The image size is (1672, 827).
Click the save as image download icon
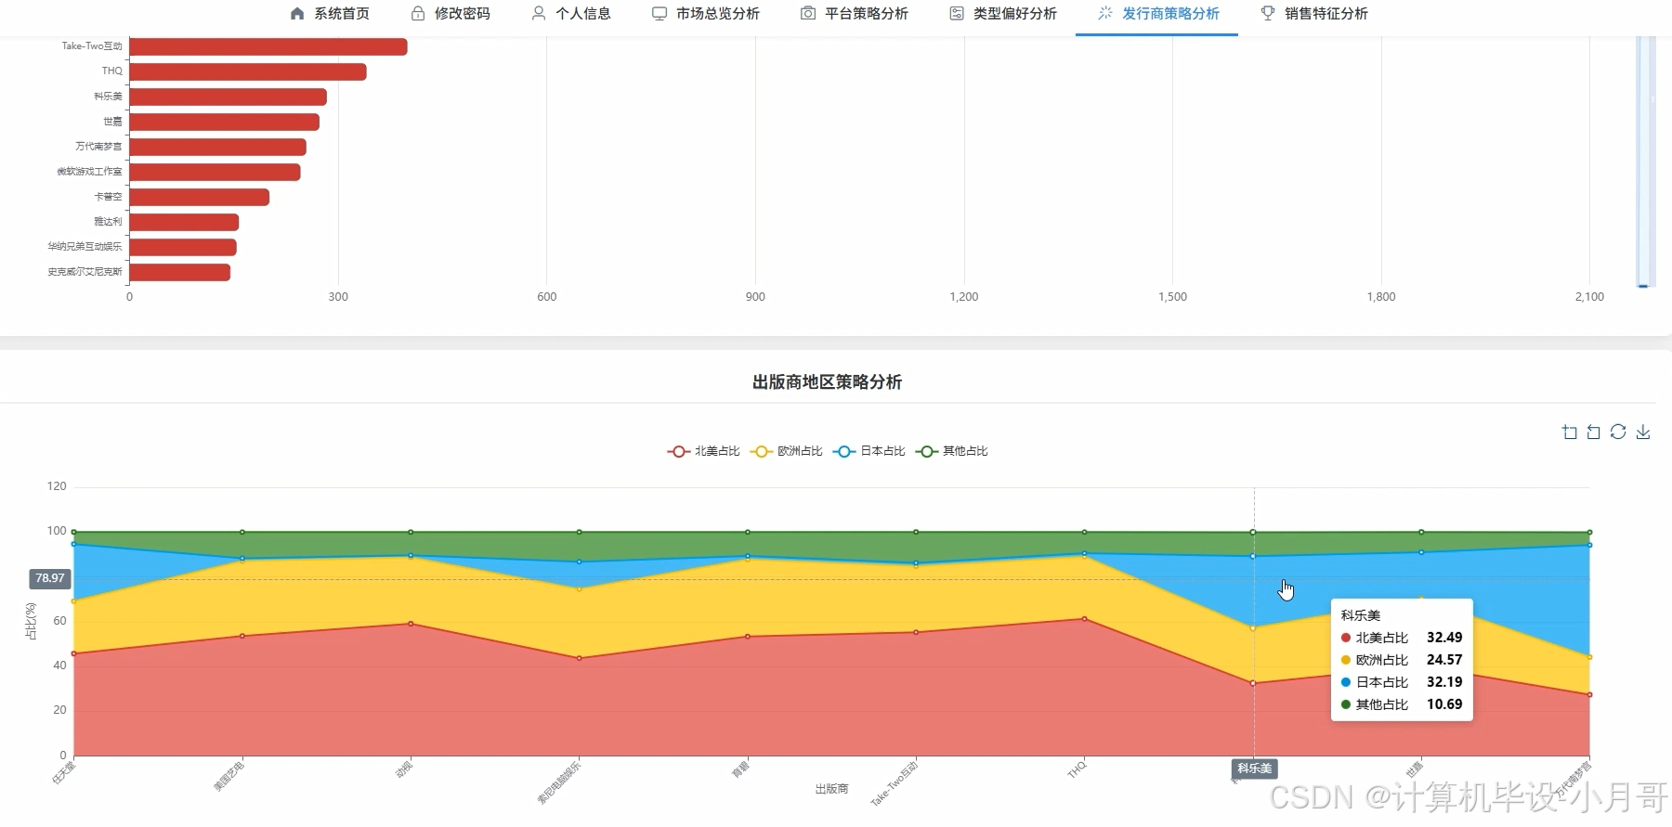pos(1643,433)
